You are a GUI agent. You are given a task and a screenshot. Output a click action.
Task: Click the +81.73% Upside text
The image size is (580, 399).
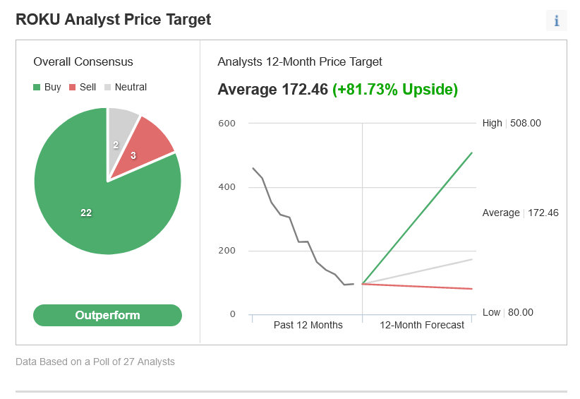click(x=395, y=90)
